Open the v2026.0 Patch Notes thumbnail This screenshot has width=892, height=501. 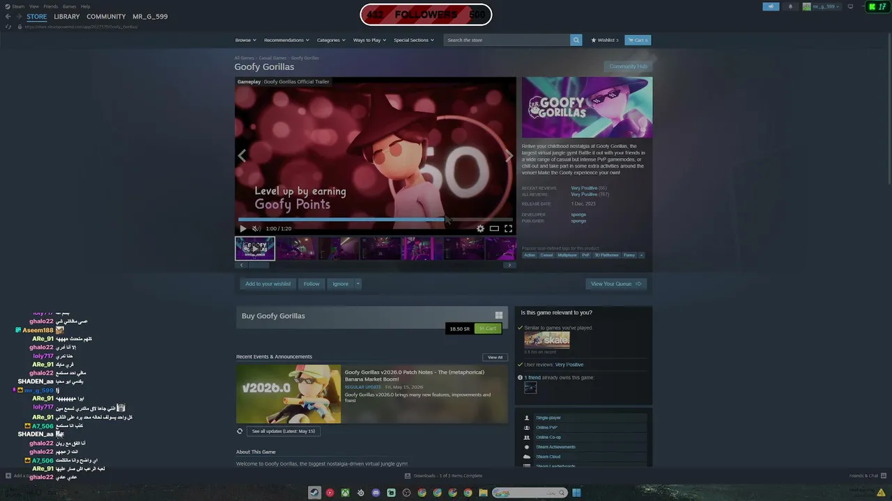289,394
